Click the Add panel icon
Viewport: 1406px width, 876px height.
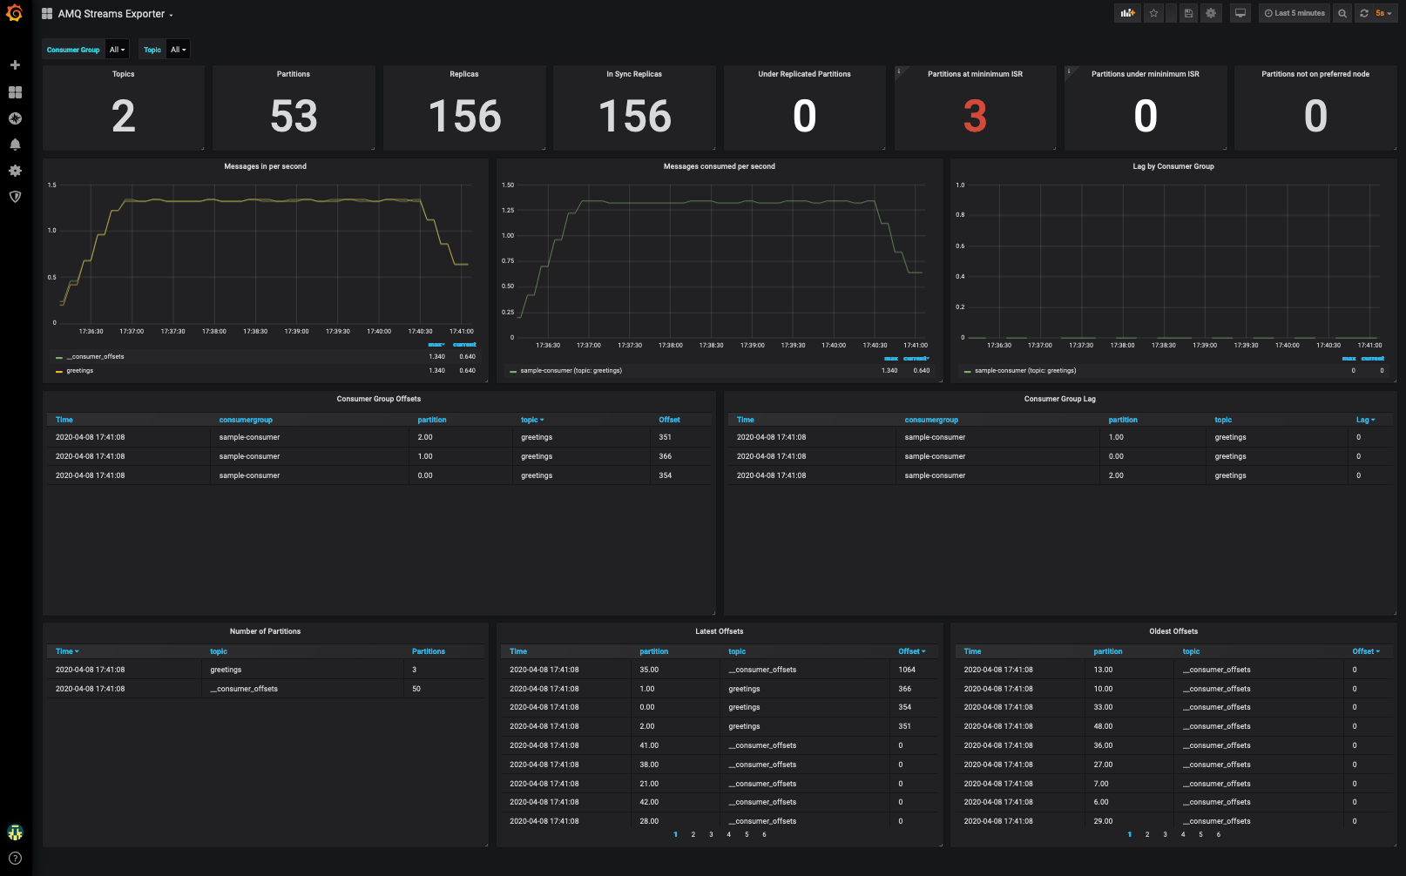click(1127, 13)
